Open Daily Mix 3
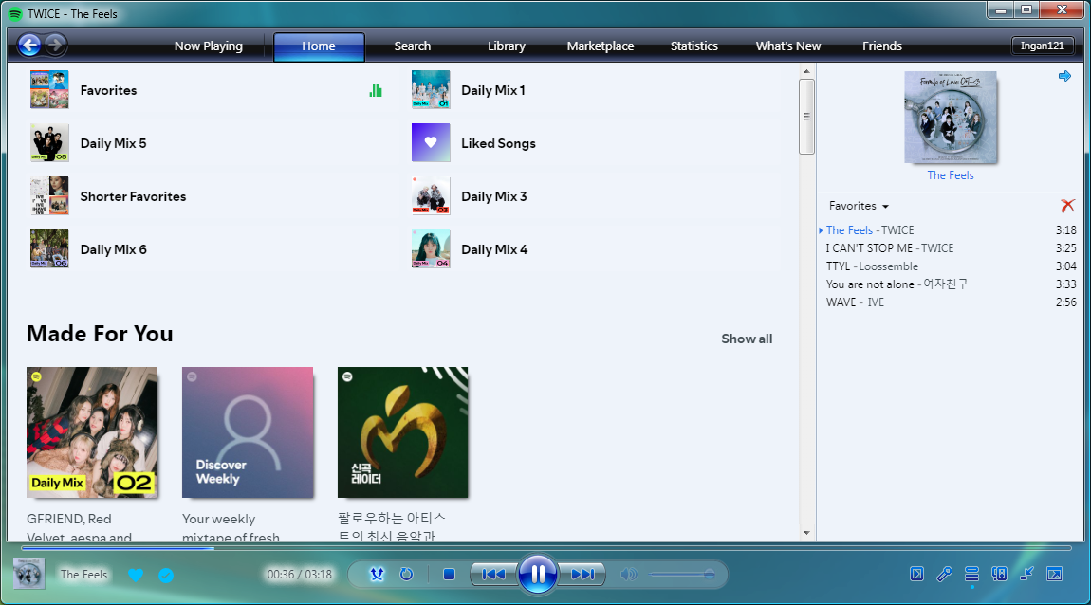This screenshot has width=1091, height=605. coord(595,196)
